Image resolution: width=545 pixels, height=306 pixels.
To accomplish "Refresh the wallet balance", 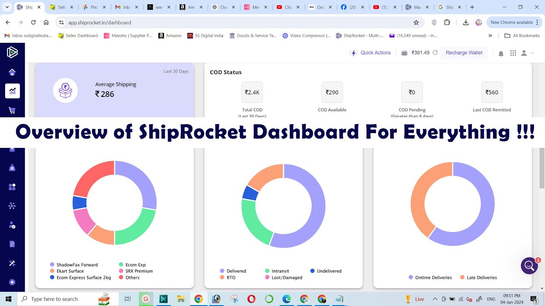I will point(435,53).
